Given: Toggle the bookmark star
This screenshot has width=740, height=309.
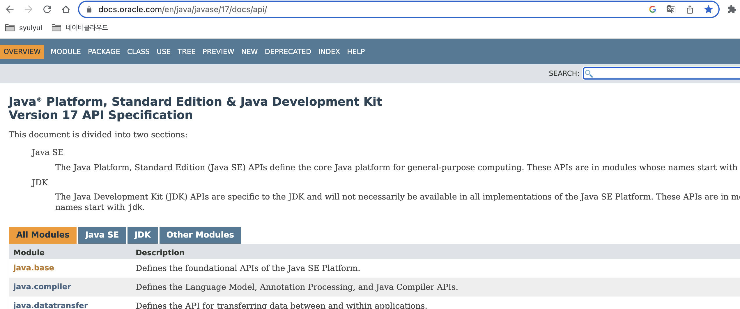Looking at the screenshot, I should click(708, 10).
